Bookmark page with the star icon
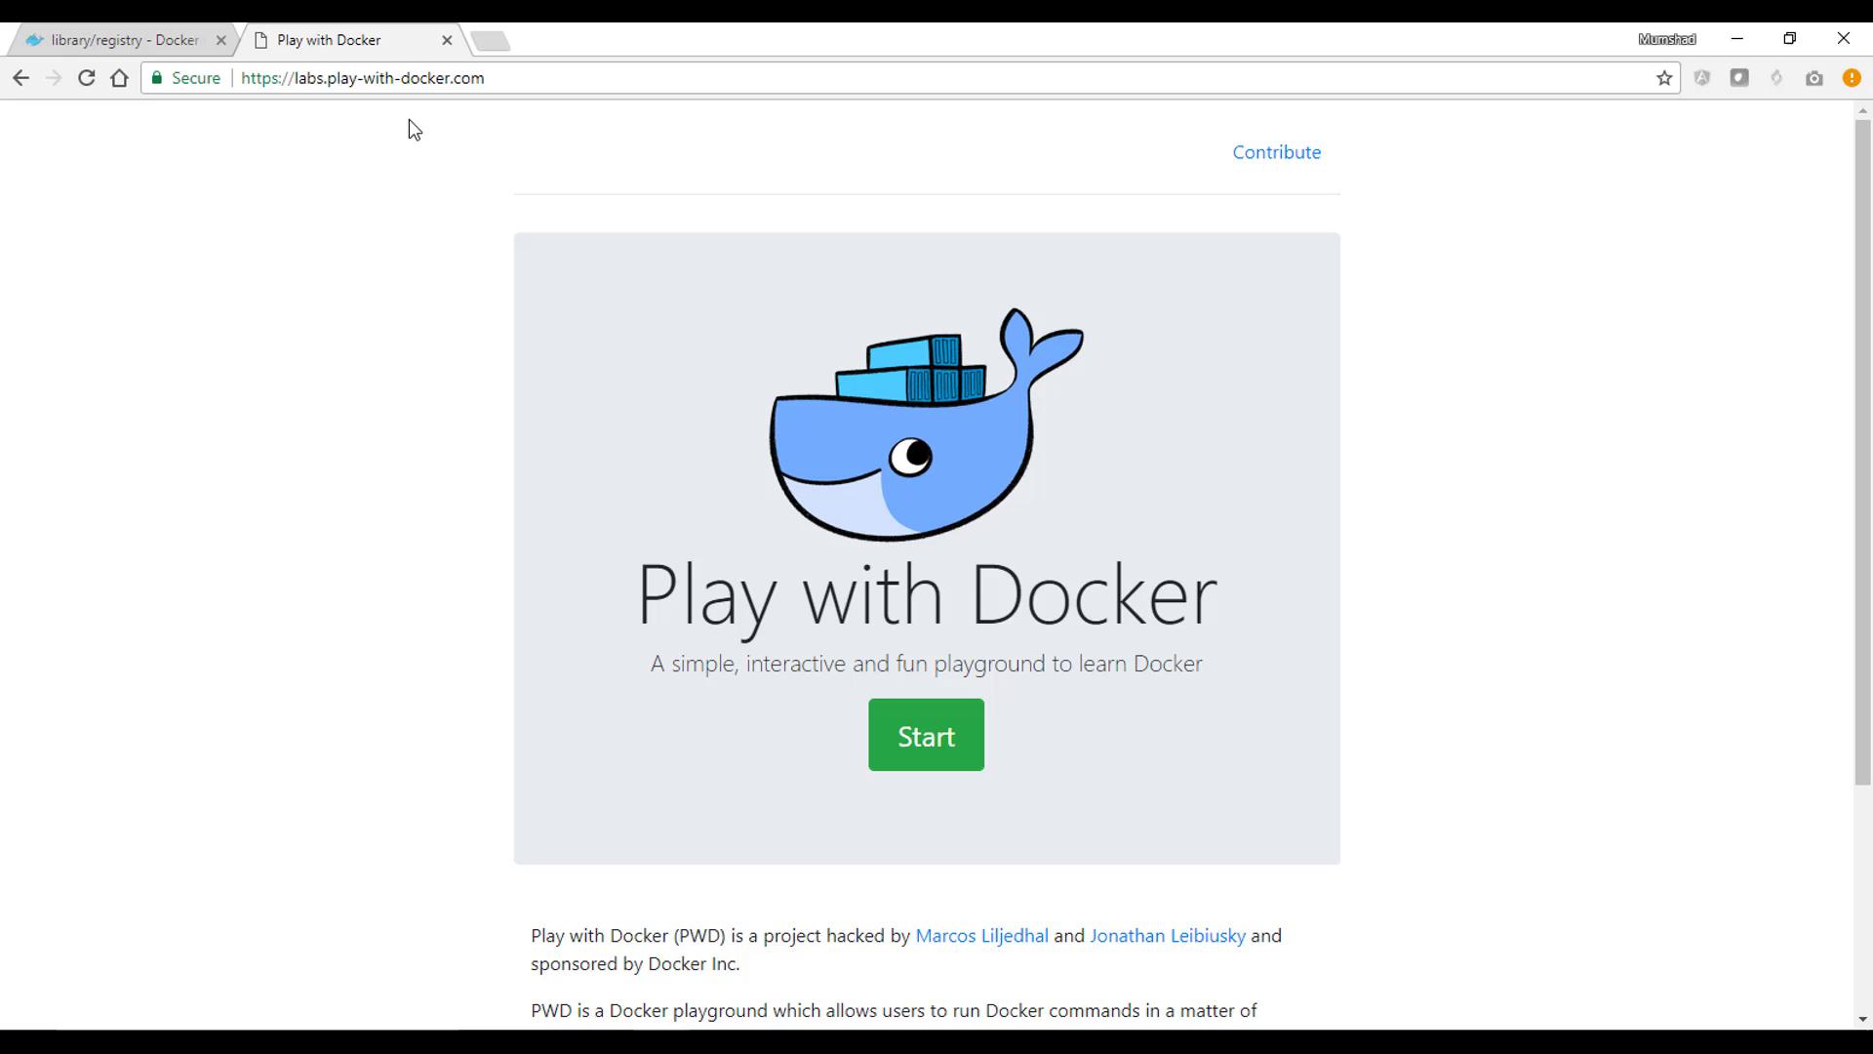This screenshot has width=1873, height=1054. (1664, 78)
